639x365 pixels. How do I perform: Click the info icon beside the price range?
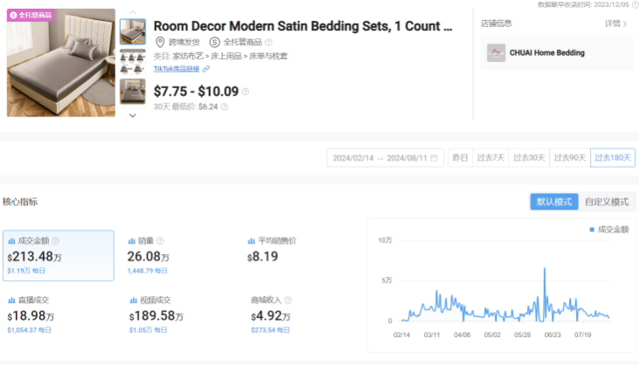(246, 92)
